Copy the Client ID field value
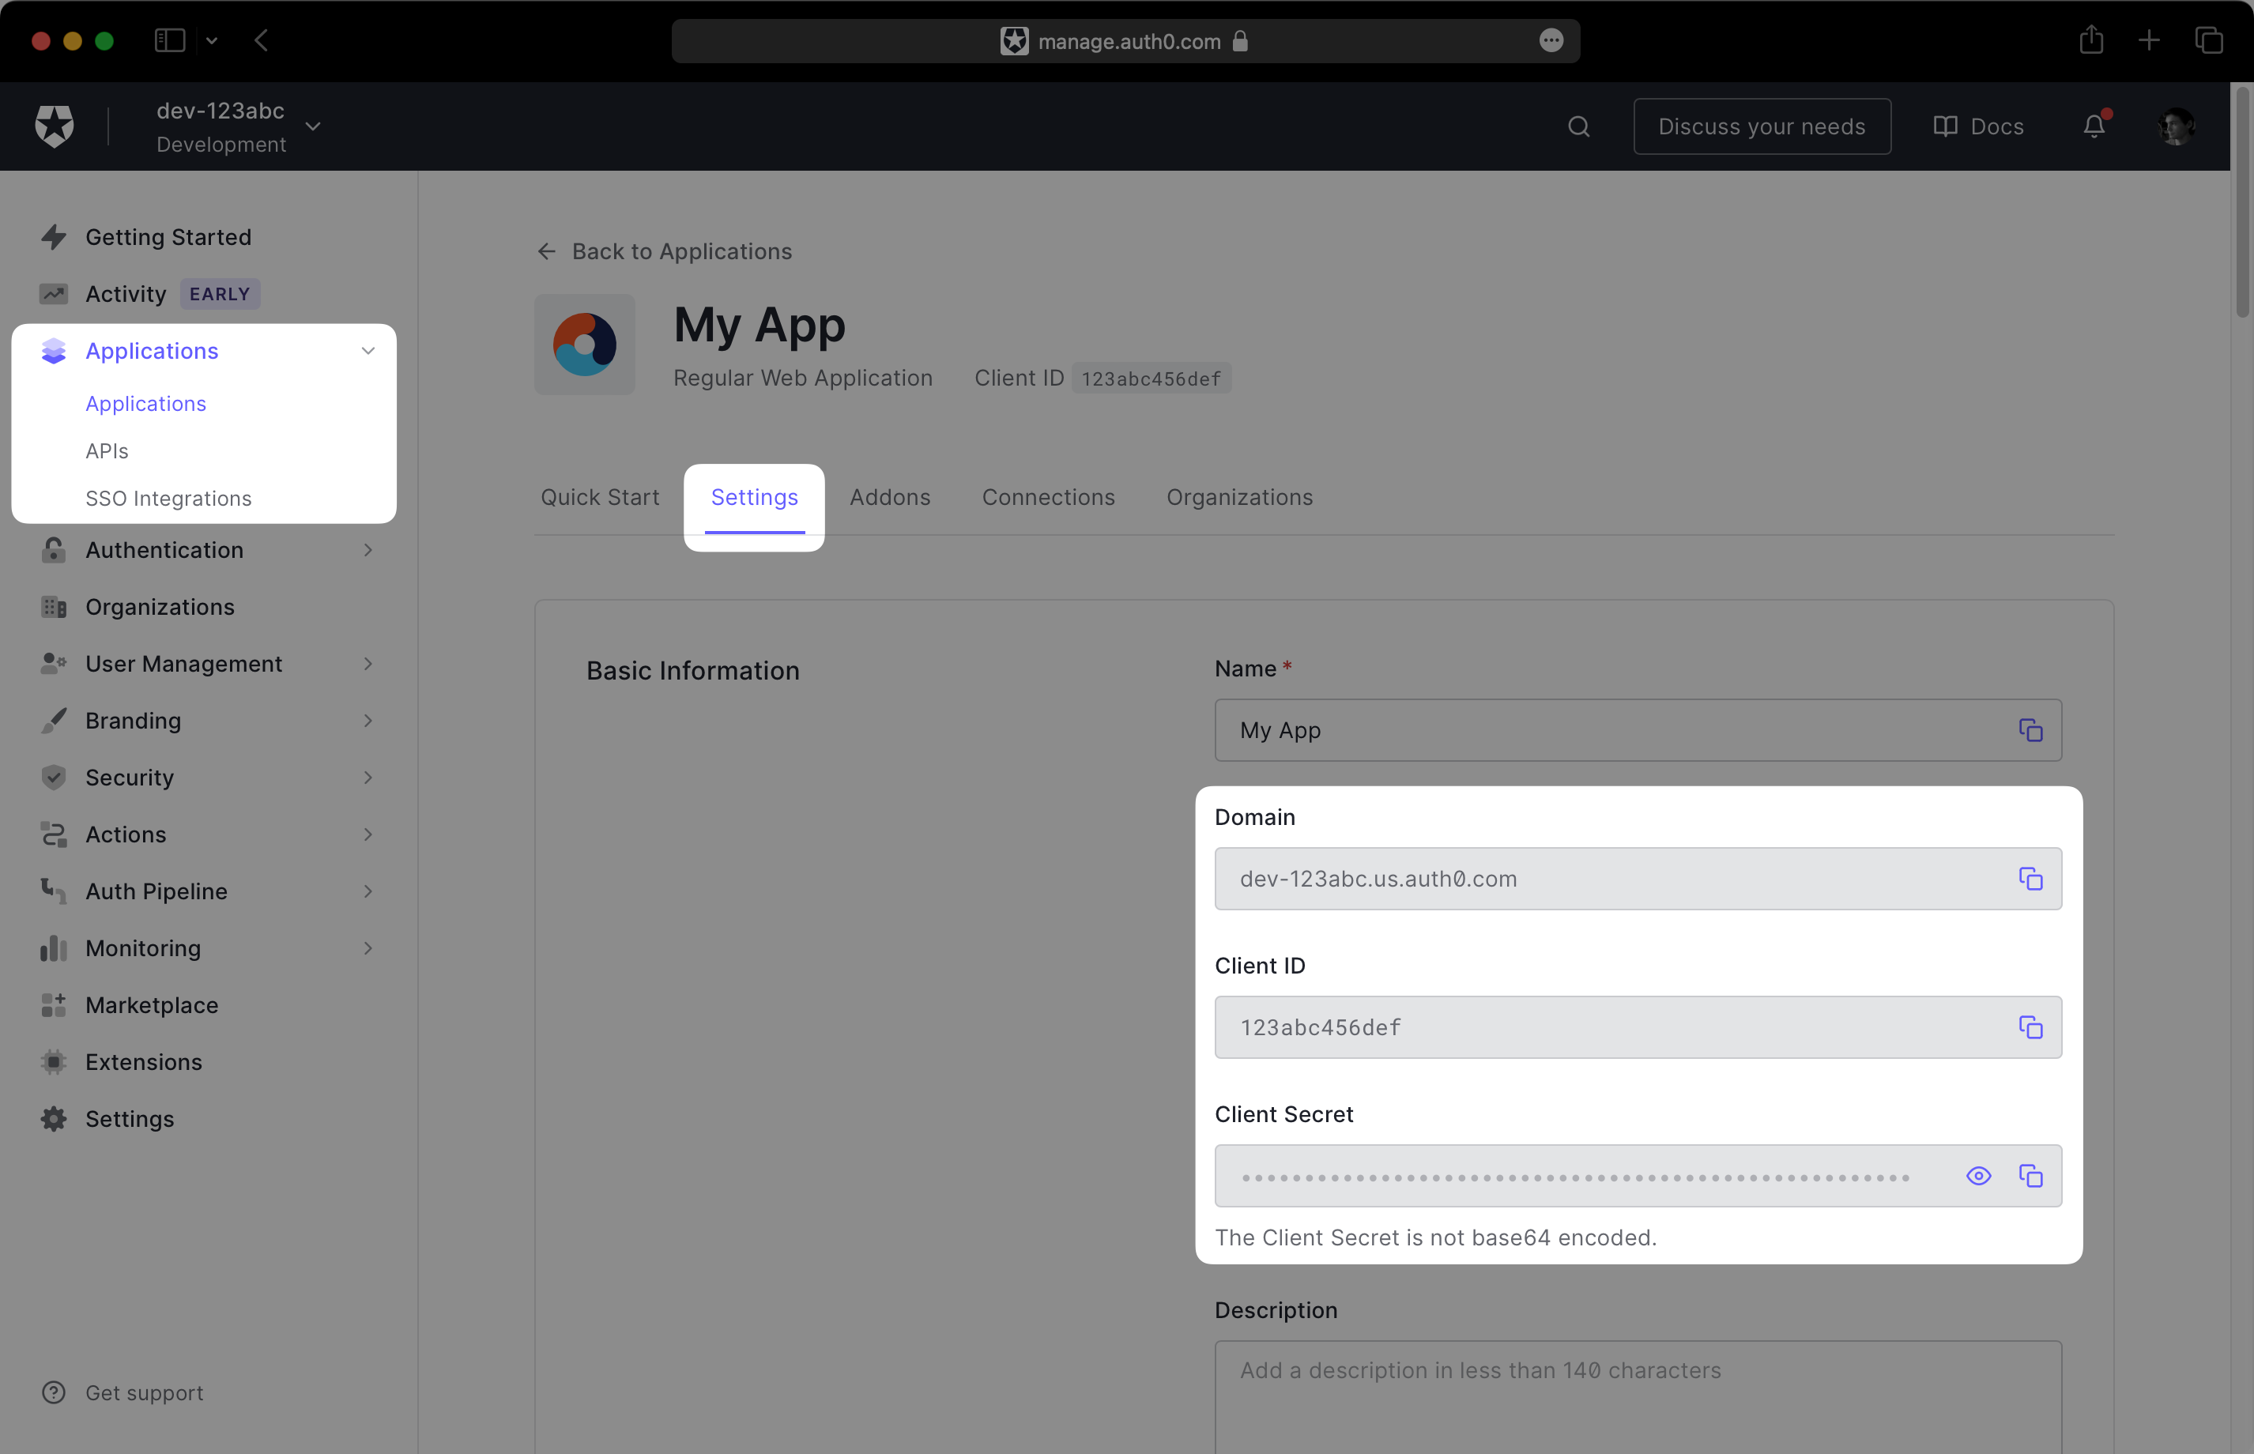This screenshot has height=1454, width=2254. pos(2030,1027)
